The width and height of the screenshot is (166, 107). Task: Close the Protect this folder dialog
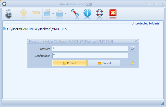coord(136,41)
